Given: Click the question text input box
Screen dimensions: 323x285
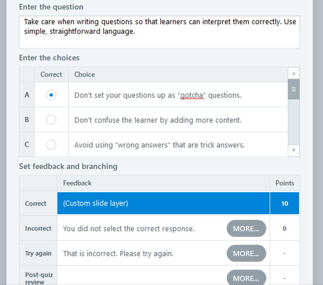Looking at the screenshot, I should click(x=159, y=32).
